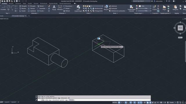The width and height of the screenshot is (186, 104).
Task: Click the Autodesk App Store cart icon
Action: pos(167,1)
